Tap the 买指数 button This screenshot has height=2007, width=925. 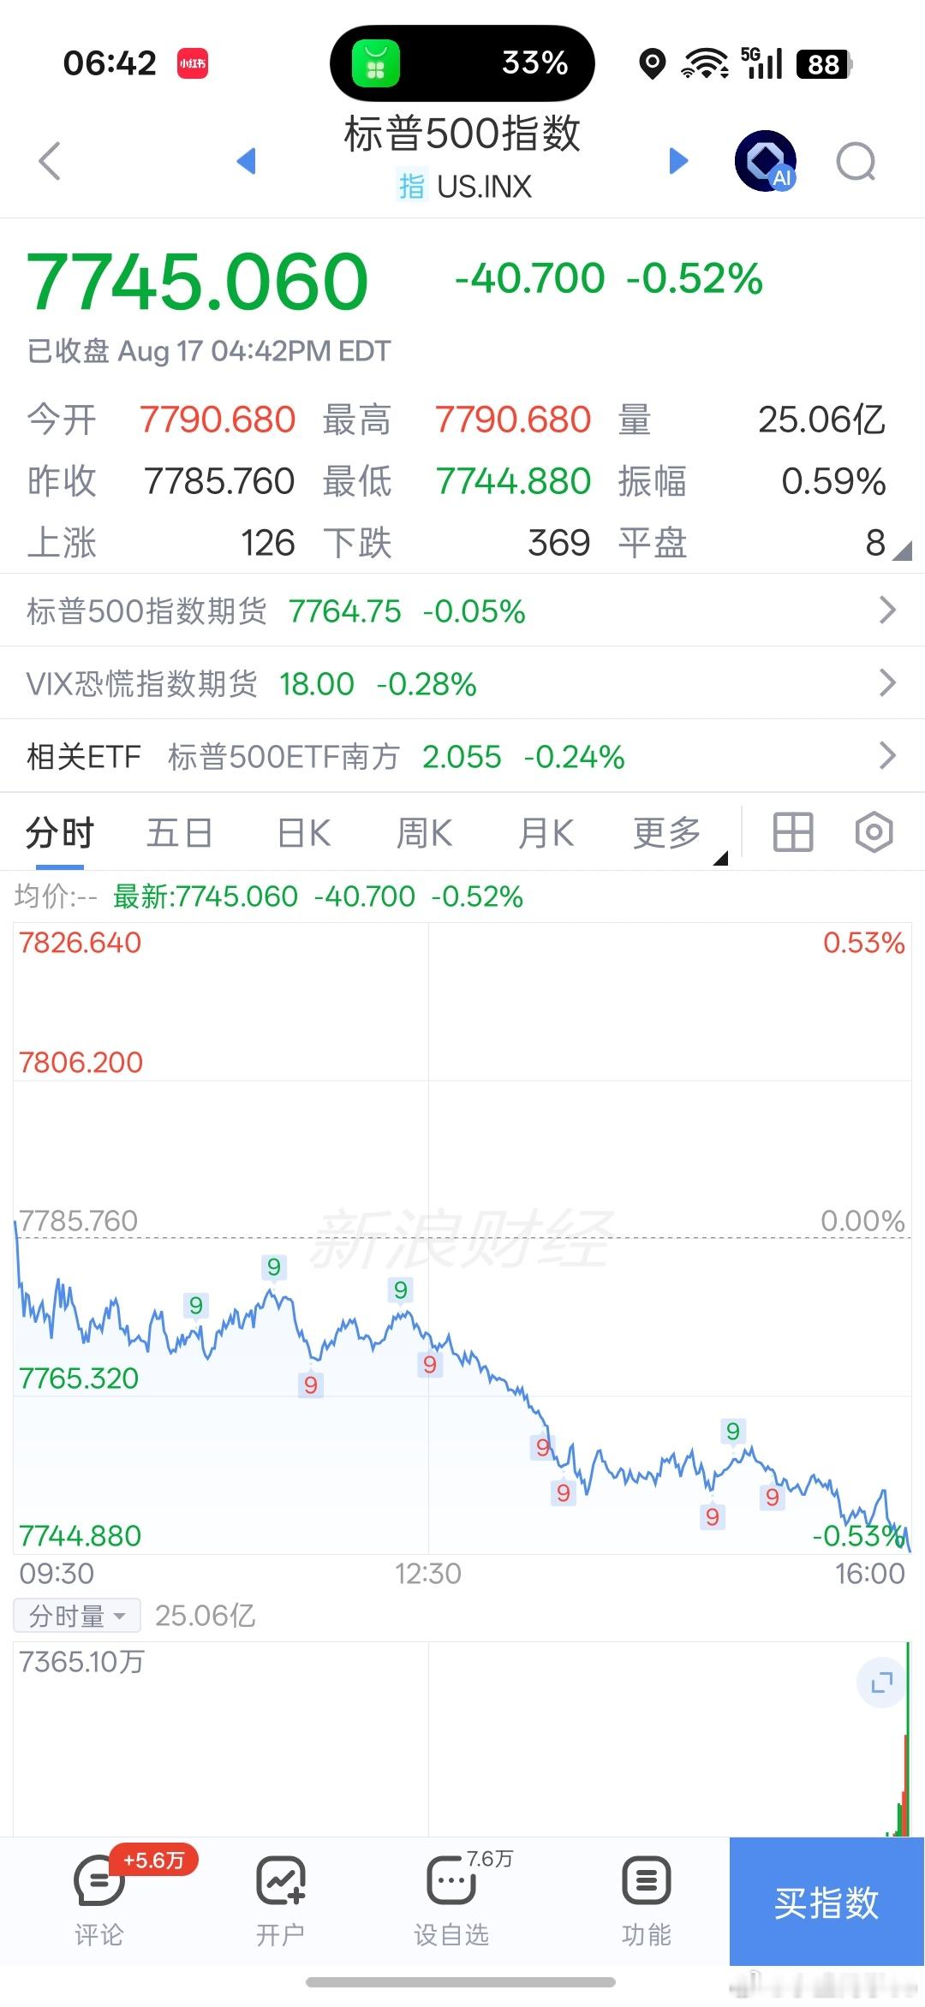827,1902
